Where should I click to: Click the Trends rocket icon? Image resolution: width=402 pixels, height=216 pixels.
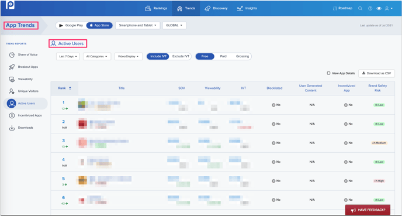coord(179,8)
